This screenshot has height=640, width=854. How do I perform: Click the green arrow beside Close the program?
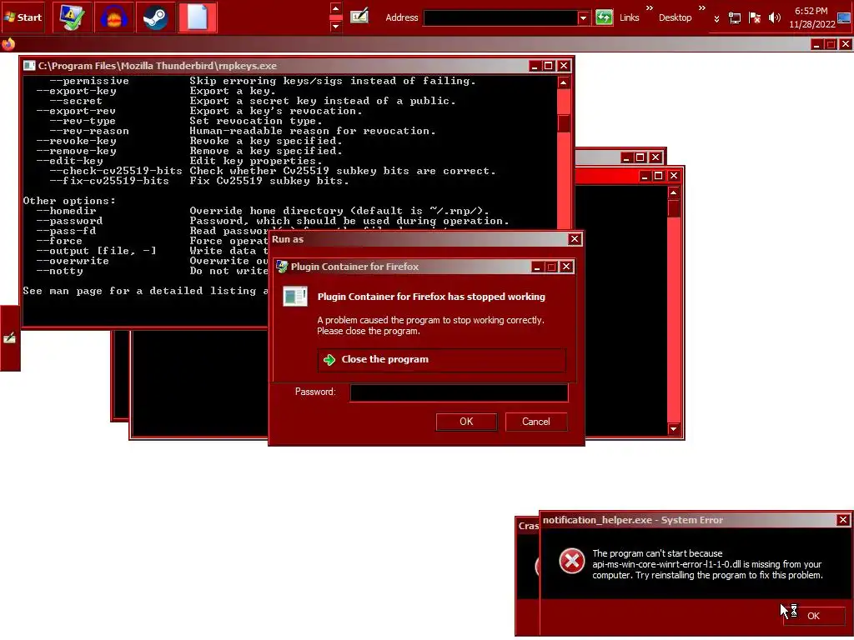click(329, 360)
